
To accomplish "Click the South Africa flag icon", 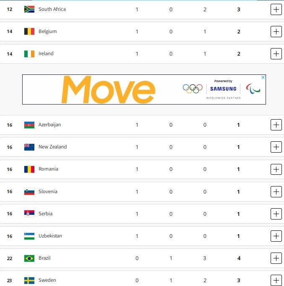I will (29, 9).
